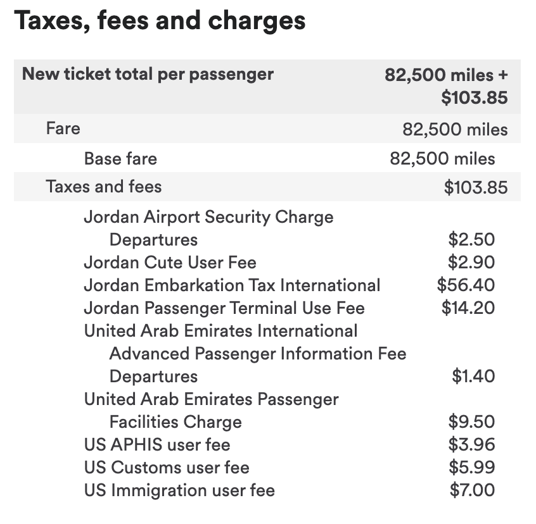
Task: Select the "US Customs user fee" line
Action: pyautogui.click(x=167, y=468)
